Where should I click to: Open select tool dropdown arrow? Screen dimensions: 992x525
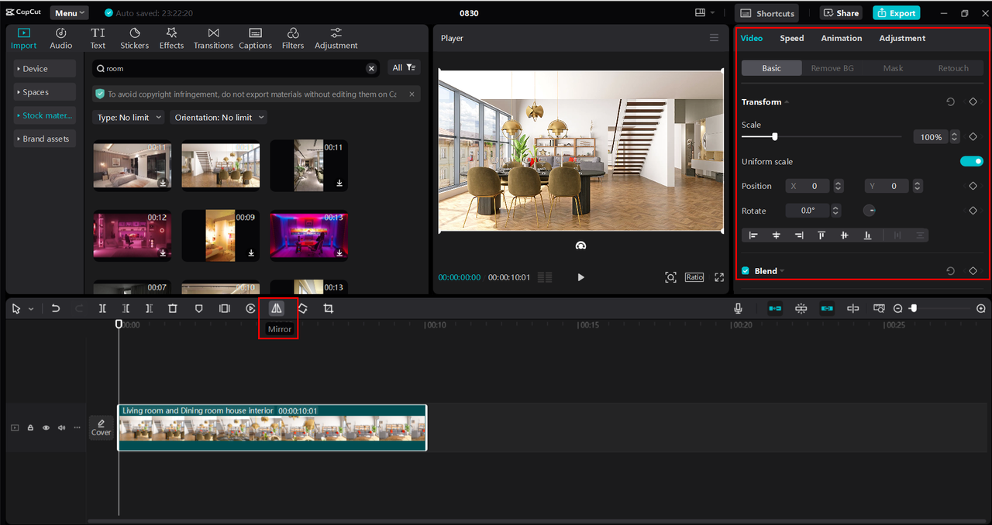pyautogui.click(x=31, y=309)
